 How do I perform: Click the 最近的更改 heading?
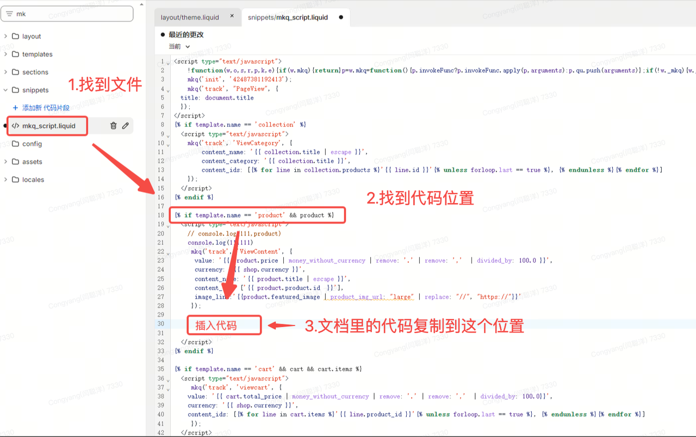[186, 34]
